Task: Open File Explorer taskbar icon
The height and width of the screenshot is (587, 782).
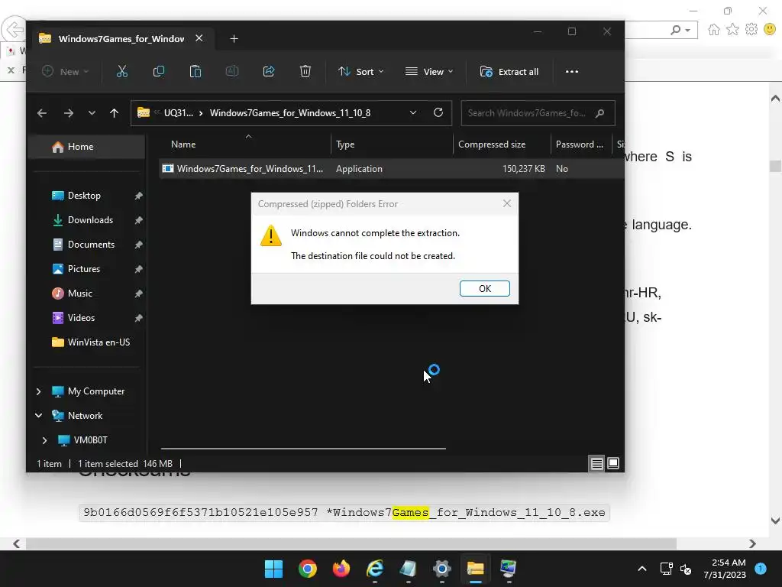Action: coord(475,569)
